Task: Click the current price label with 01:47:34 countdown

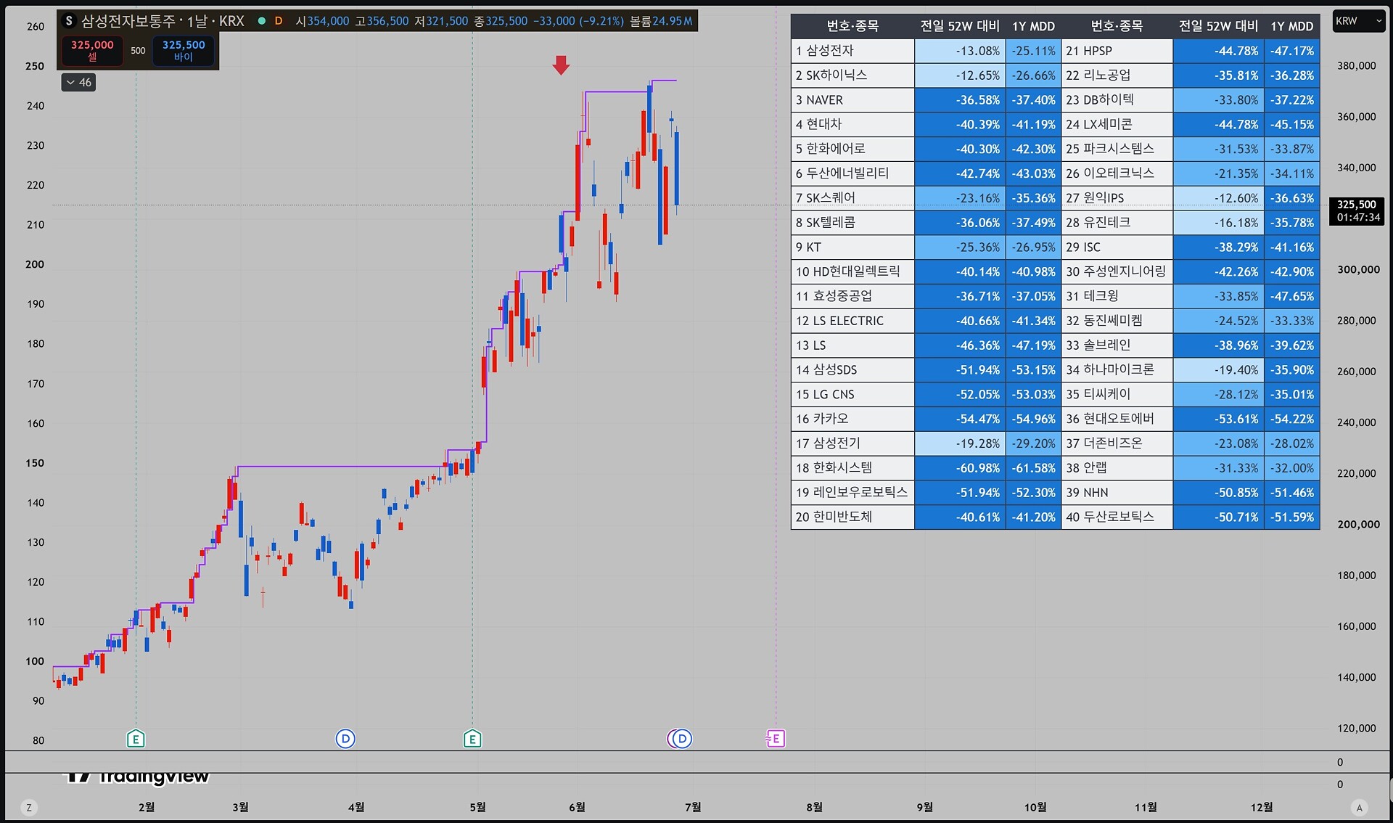Action: 1357,210
